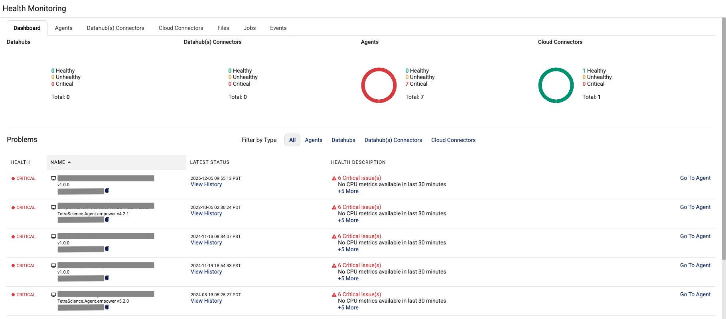The width and height of the screenshot is (726, 319).
Task: Click the HEALTH DESCRIPTION column header
Action: [358, 162]
